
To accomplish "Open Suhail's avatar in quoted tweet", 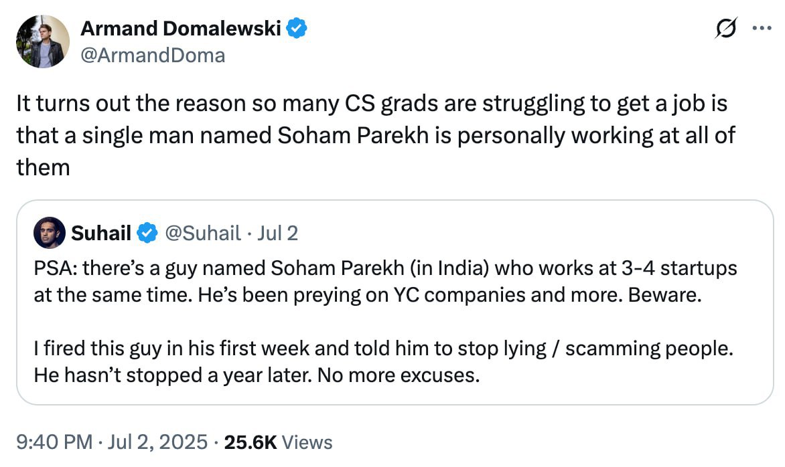I will (x=49, y=233).
